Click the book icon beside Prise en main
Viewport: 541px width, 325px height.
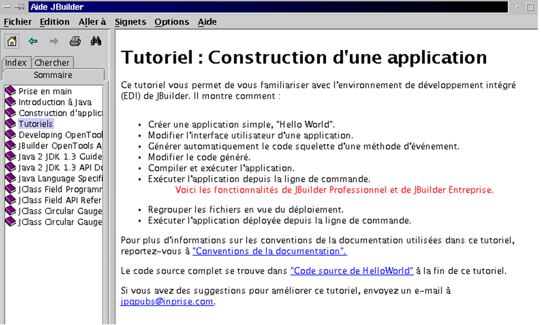(11, 91)
